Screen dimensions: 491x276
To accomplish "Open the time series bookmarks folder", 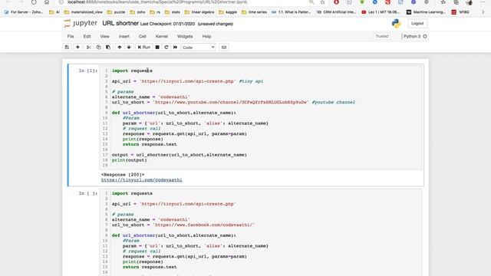I will point(254,12).
